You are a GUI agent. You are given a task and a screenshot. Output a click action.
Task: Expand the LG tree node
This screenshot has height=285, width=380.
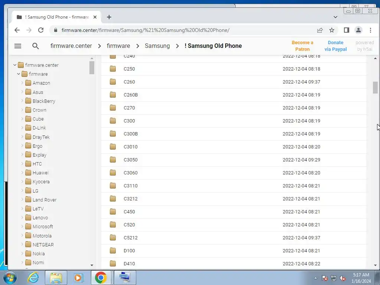click(x=22, y=190)
